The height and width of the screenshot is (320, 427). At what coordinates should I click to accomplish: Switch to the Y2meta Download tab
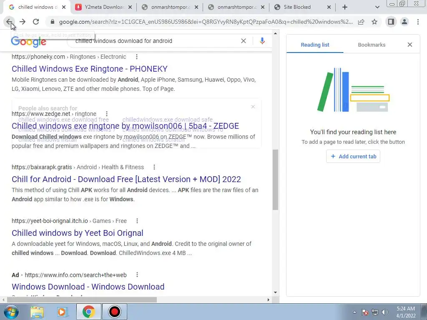pos(103,7)
